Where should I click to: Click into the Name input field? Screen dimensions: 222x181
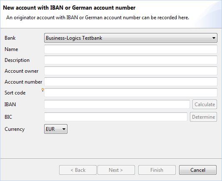131,49
